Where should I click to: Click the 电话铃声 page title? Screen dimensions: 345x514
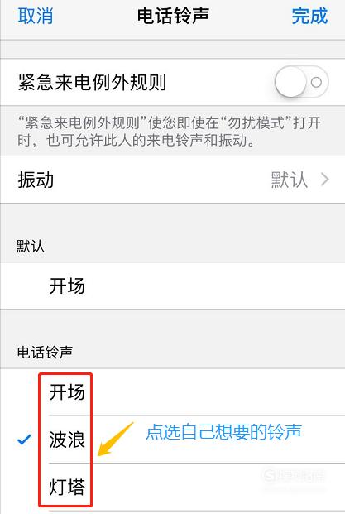pyautogui.click(x=173, y=16)
